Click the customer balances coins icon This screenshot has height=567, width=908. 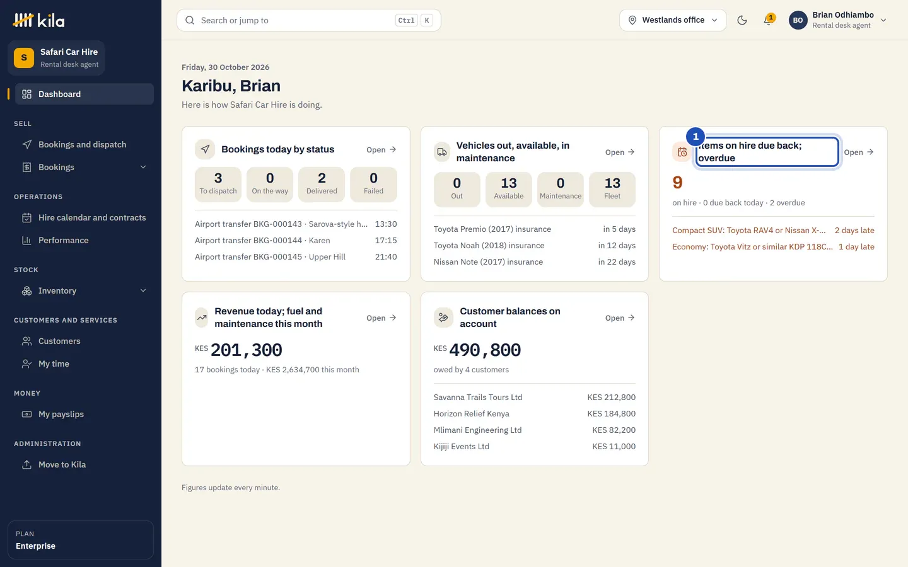point(443,318)
